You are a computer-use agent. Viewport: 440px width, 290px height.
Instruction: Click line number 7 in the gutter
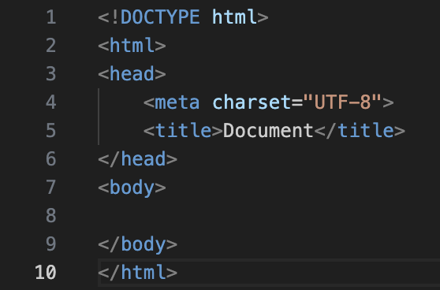pyautogui.click(x=51, y=187)
